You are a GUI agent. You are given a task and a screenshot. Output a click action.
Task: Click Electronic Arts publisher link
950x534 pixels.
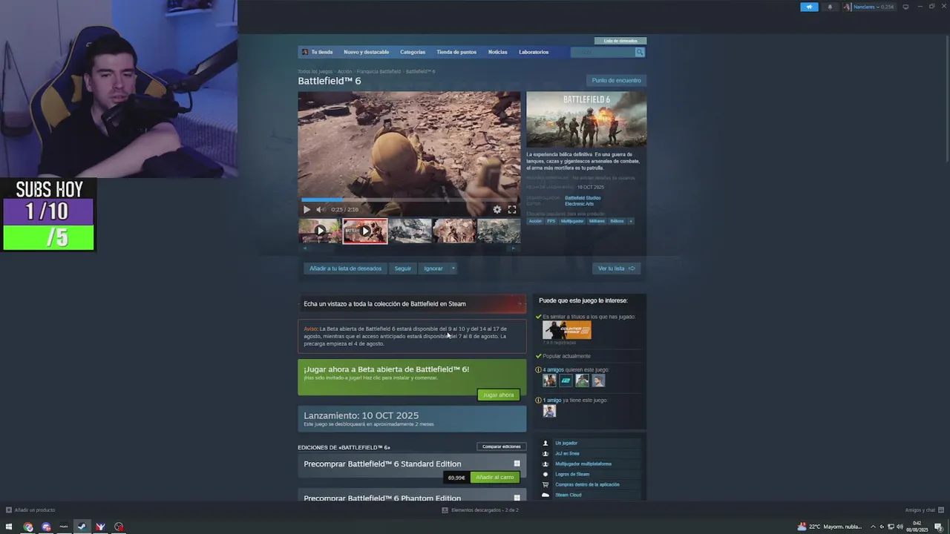coord(579,204)
